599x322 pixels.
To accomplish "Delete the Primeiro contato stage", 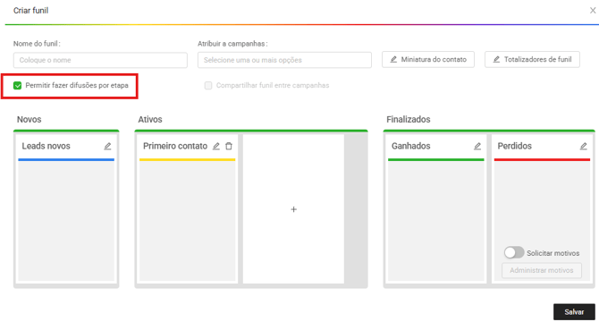I will [x=229, y=147].
